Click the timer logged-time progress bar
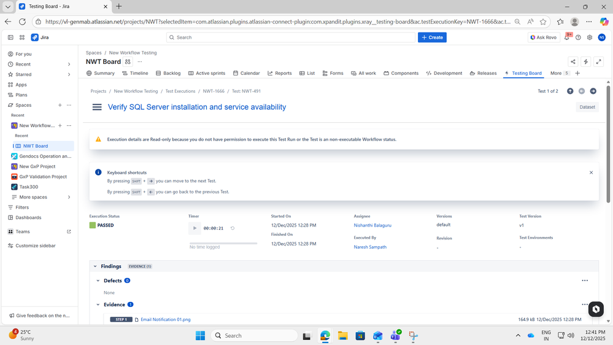The width and height of the screenshot is (613, 345). tap(223, 243)
